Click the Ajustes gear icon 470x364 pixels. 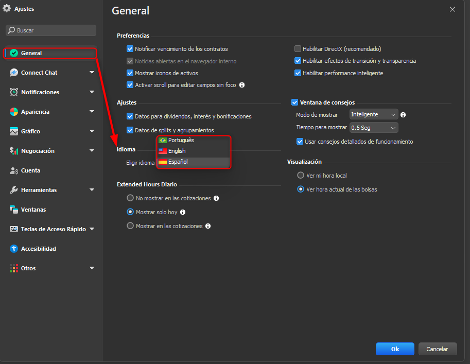pyautogui.click(x=7, y=8)
